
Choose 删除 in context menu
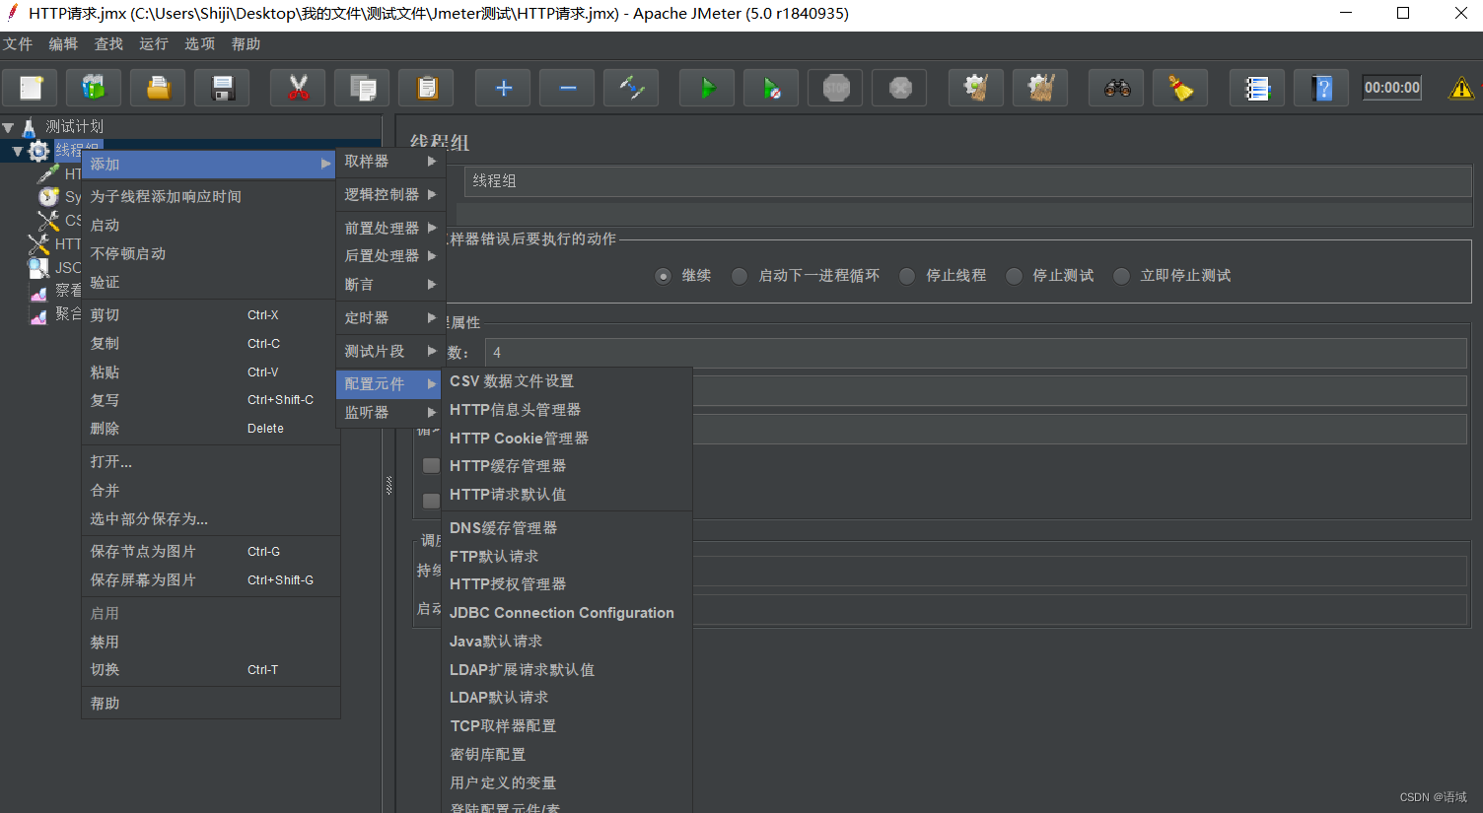pos(211,429)
